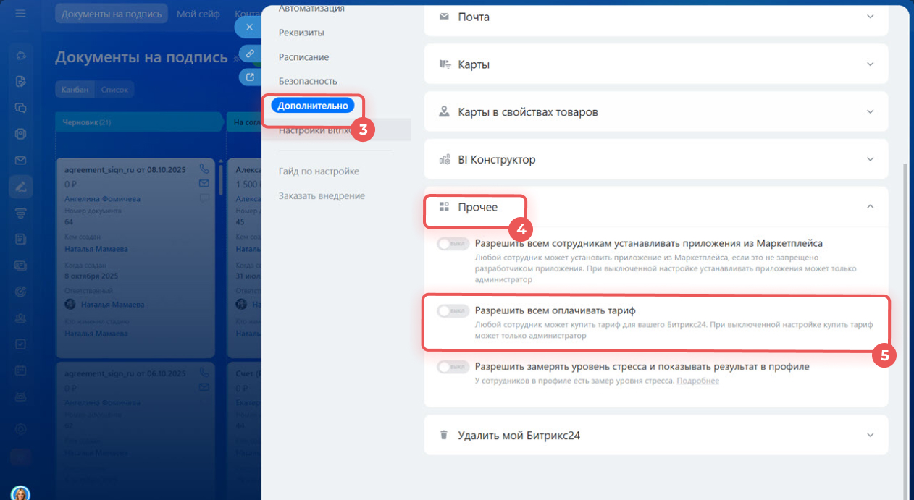
Task: Open Расписание settings section
Action: [x=303, y=57]
